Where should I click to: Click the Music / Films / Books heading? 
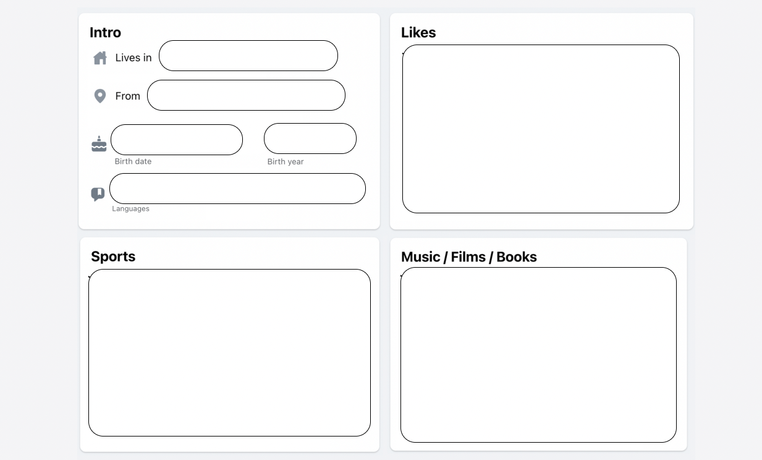468,257
